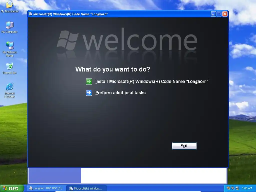Minimize the Longhorn setup window
Image resolution: width=256 pixels, height=192 pixels.
[213, 14]
